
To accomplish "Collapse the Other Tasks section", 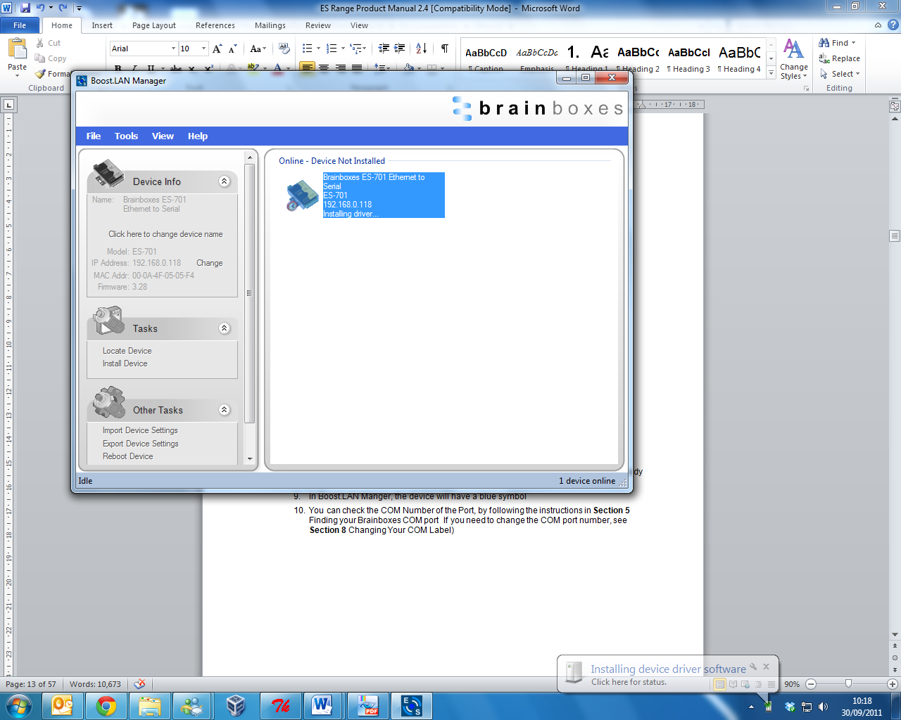I will coord(225,410).
